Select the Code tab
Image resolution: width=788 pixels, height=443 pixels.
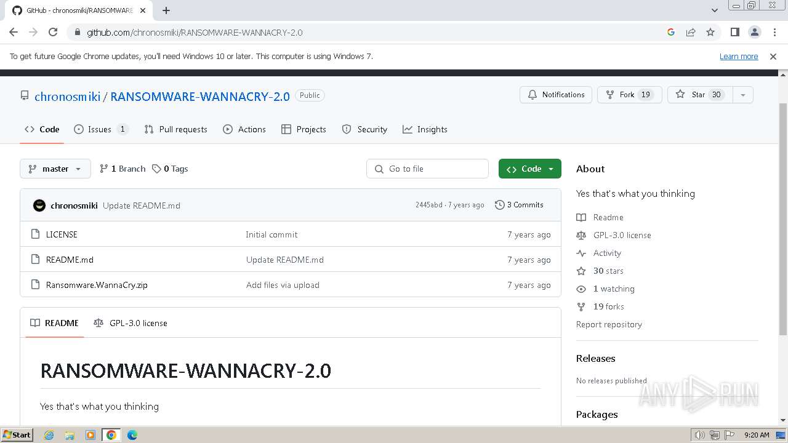click(x=42, y=129)
